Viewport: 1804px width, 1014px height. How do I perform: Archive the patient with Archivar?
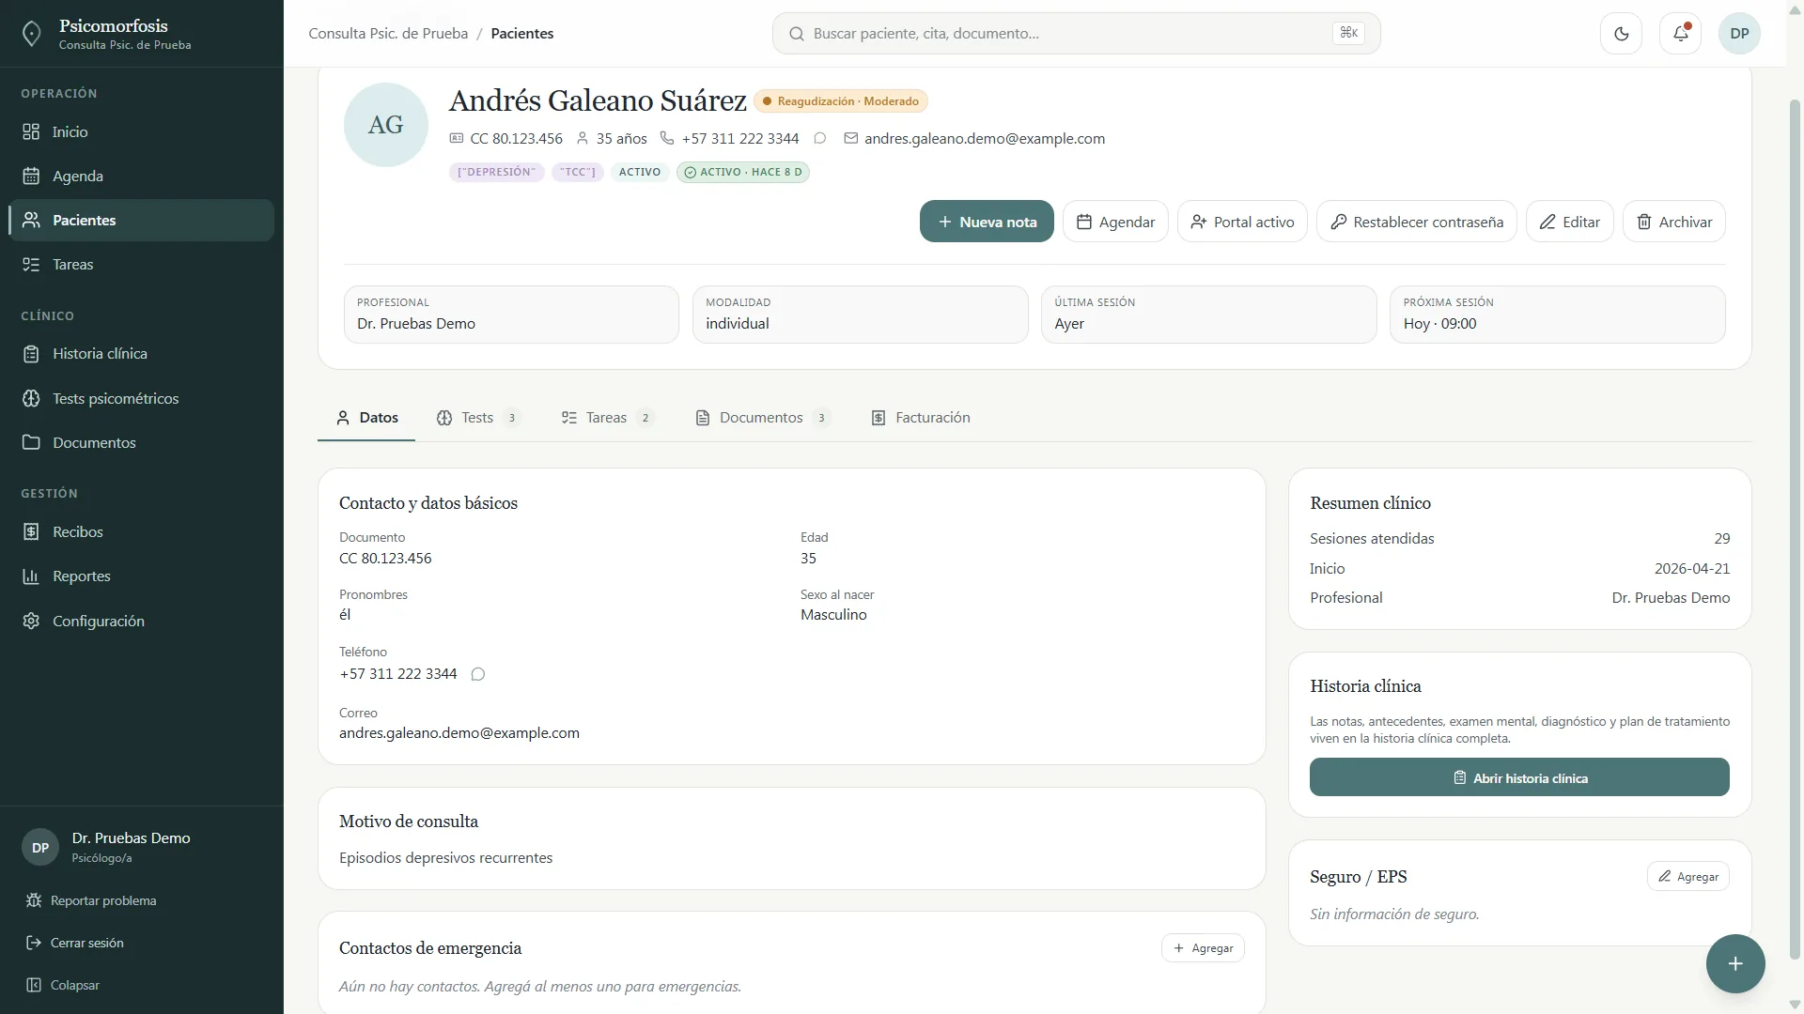[1674, 223]
